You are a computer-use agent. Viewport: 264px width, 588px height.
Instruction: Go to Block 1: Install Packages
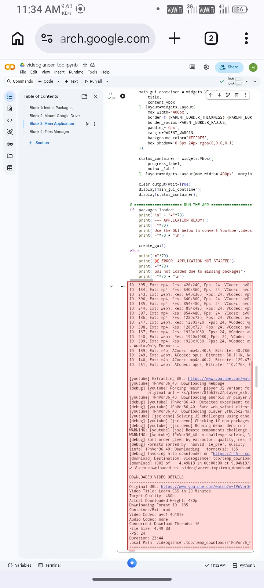(51, 108)
